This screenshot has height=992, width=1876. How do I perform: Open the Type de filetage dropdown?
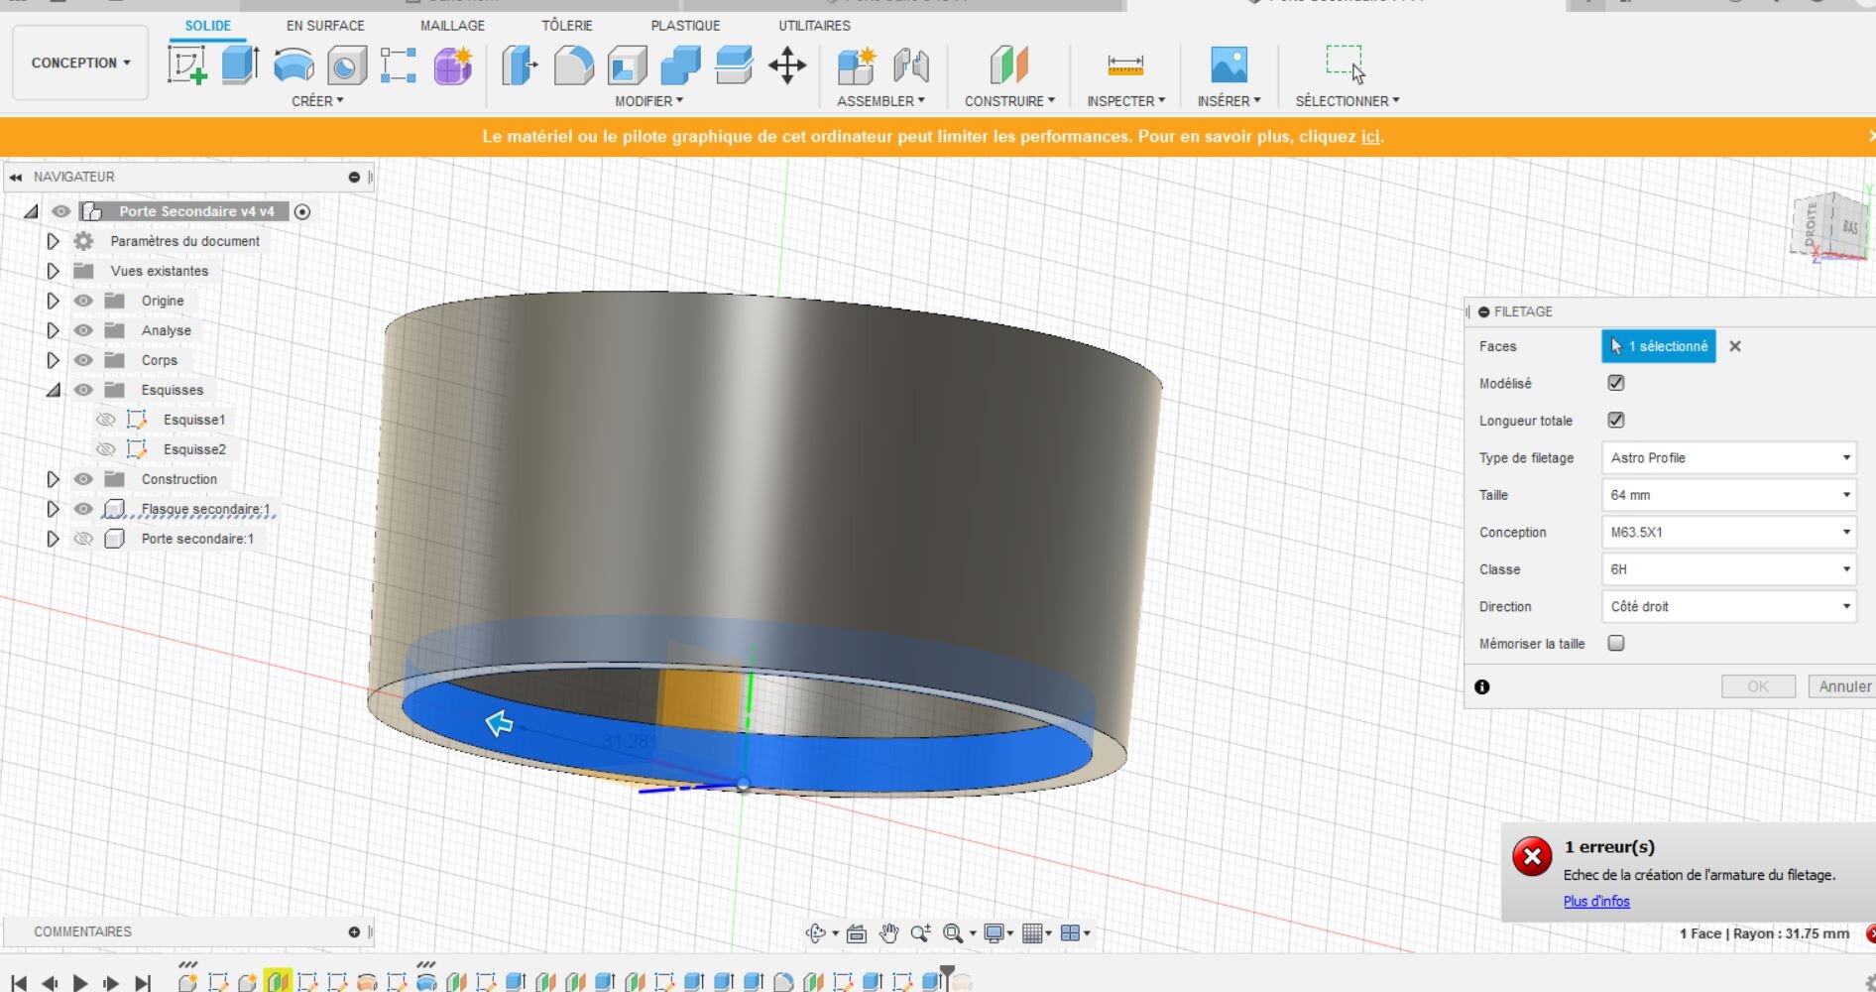click(x=1728, y=458)
